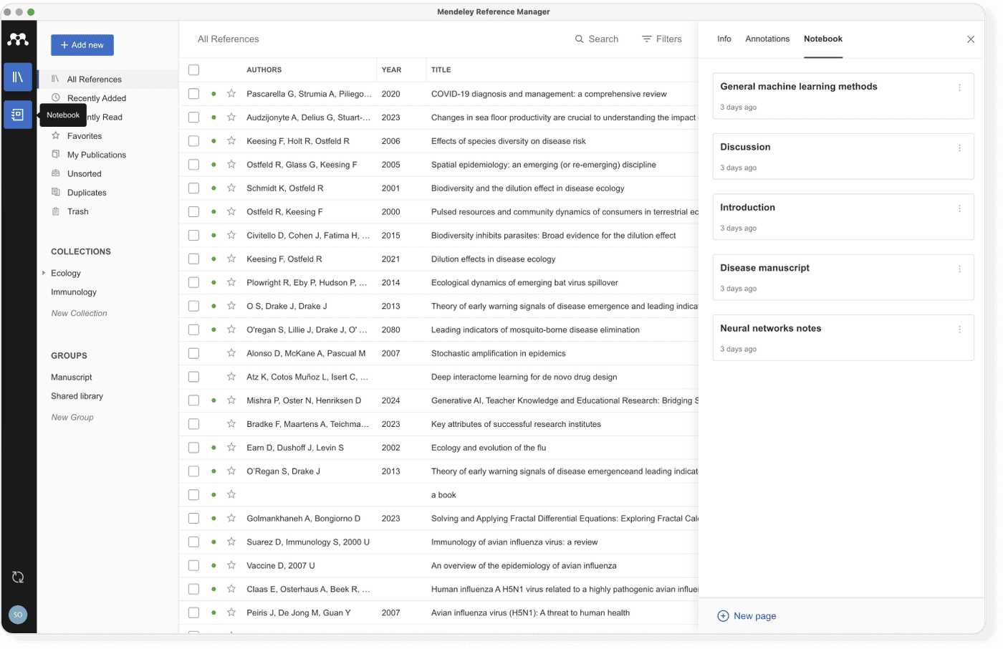This screenshot has height=649, width=1003.
Task: Click the Search magnifier icon
Action: pos(579,39)
